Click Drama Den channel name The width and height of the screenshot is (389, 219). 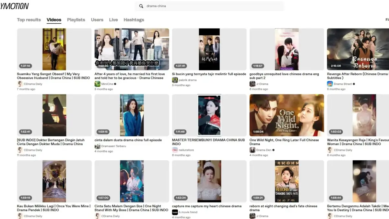[x=264, y=150]
